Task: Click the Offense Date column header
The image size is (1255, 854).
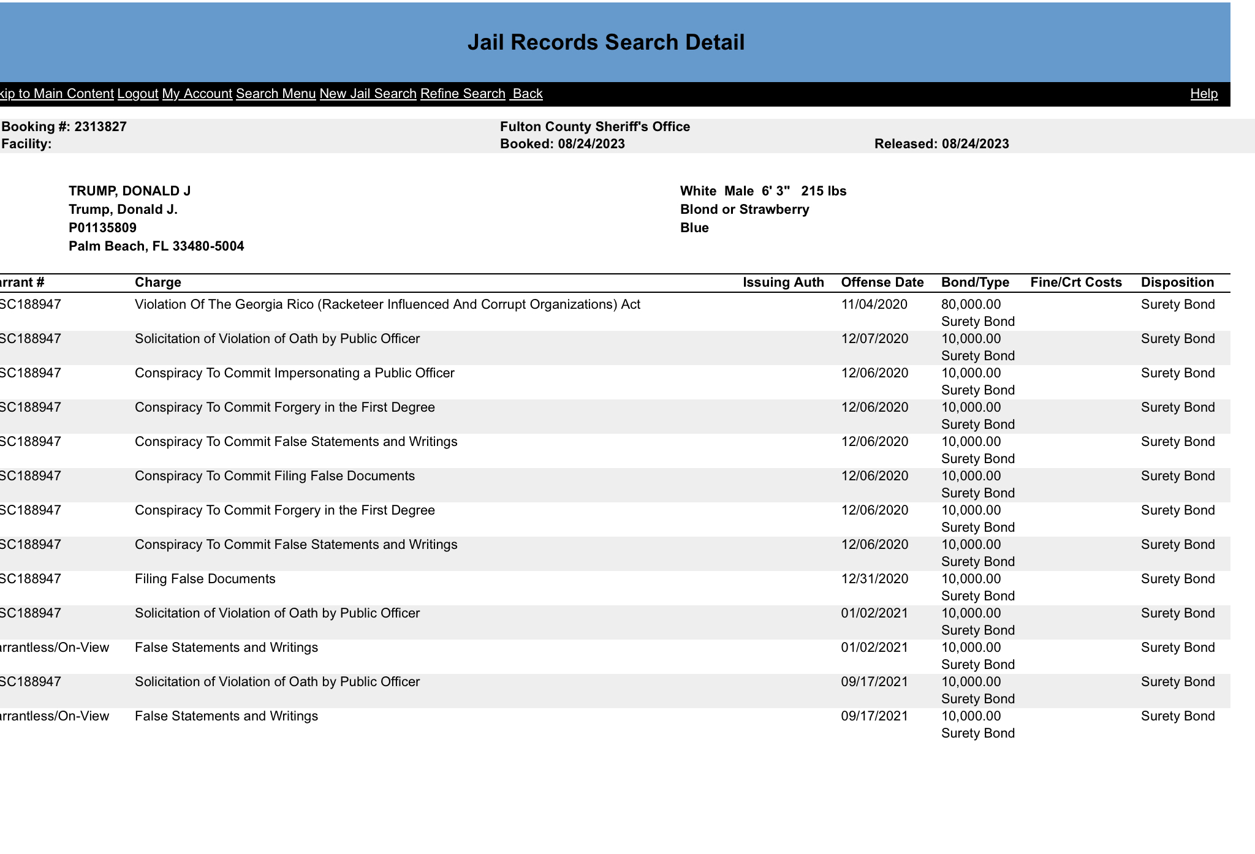Action: coord(882,282)
